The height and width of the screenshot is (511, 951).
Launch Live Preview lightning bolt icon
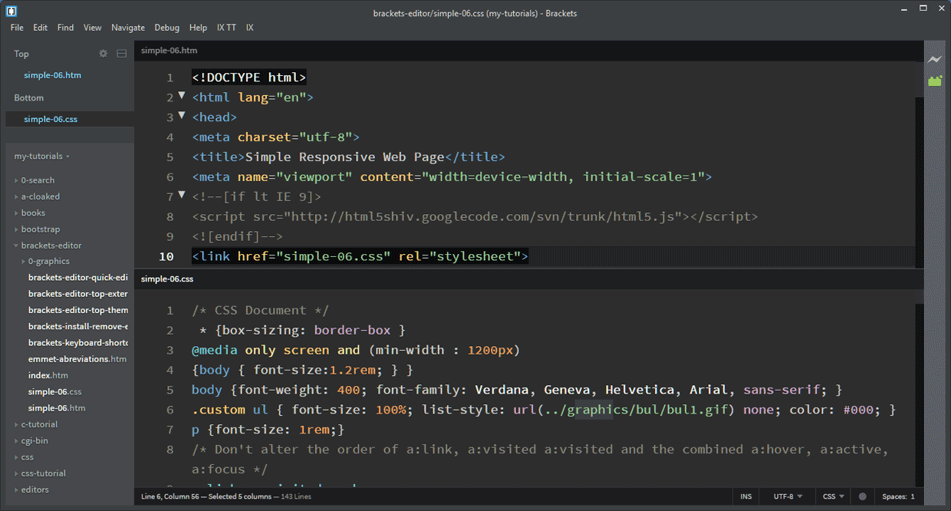pyautogui.click(x=935, y=59)
